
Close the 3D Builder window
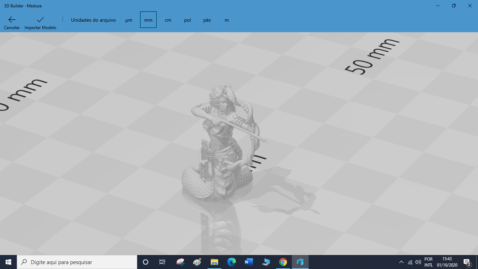pyautogui.click(x=470, y=6)
